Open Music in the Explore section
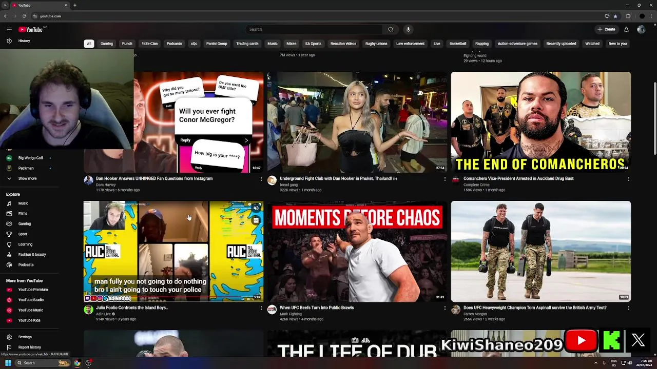657x369 pixels. pyautogui.click(x=23, y=203)
